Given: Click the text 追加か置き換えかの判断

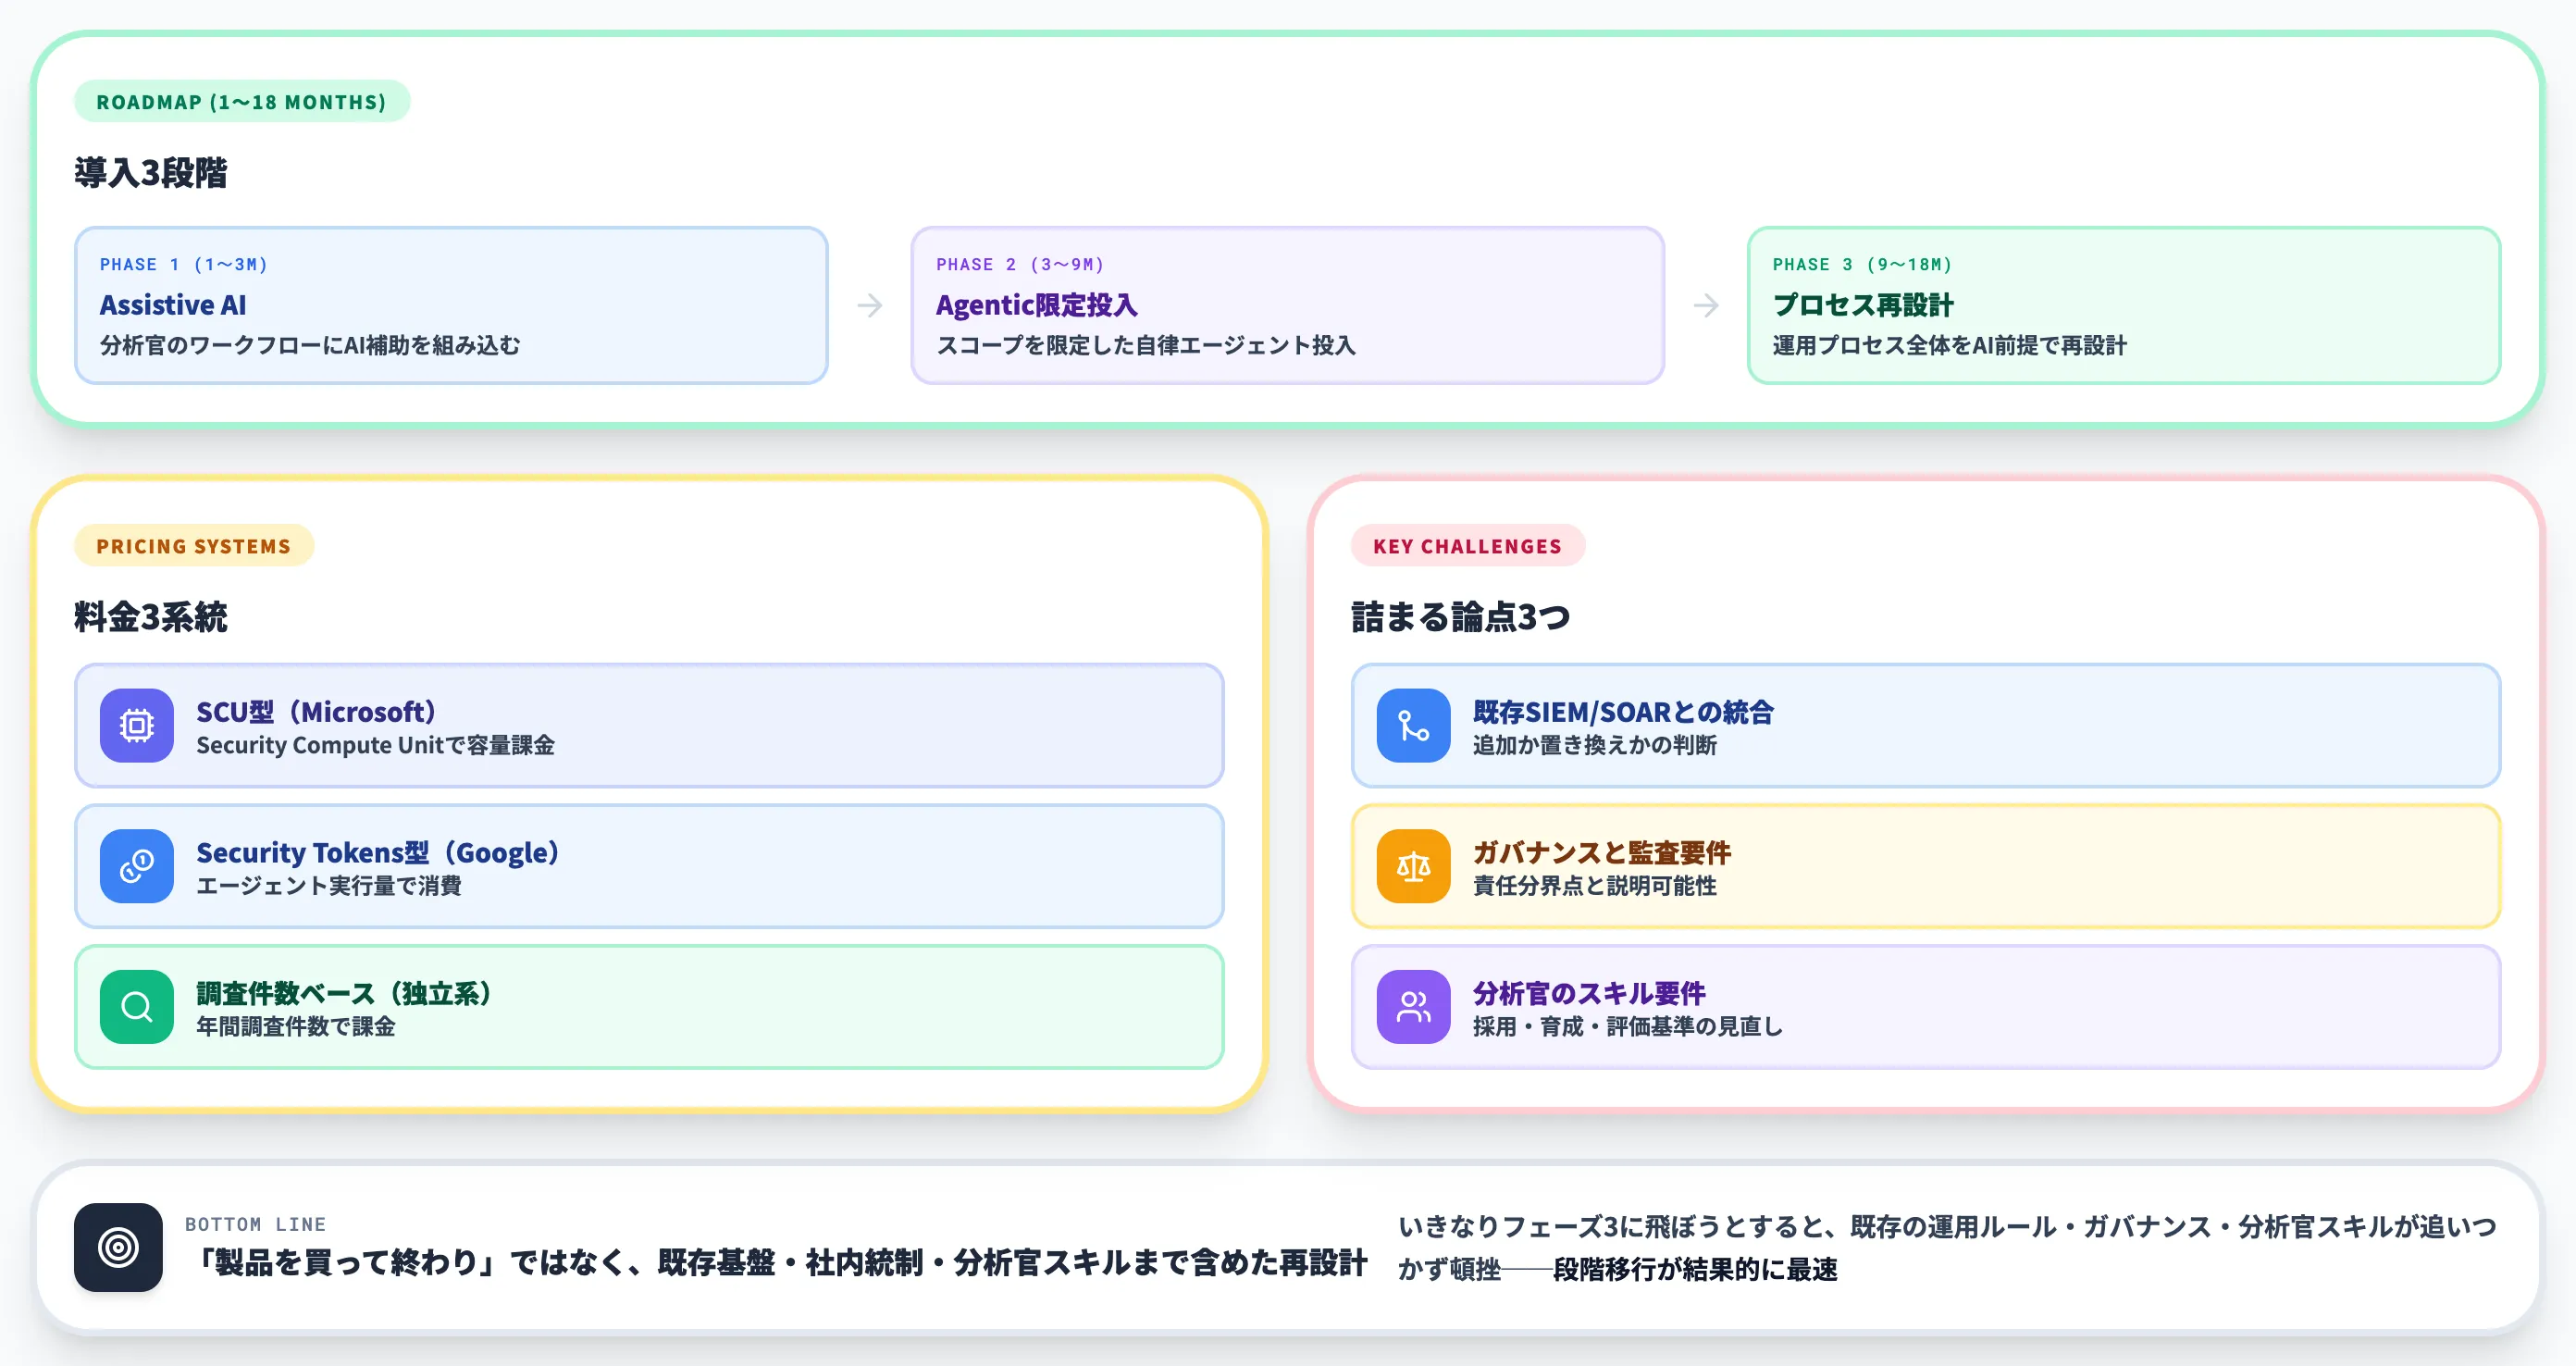Looking at the screenshot, I should 1594,745.
